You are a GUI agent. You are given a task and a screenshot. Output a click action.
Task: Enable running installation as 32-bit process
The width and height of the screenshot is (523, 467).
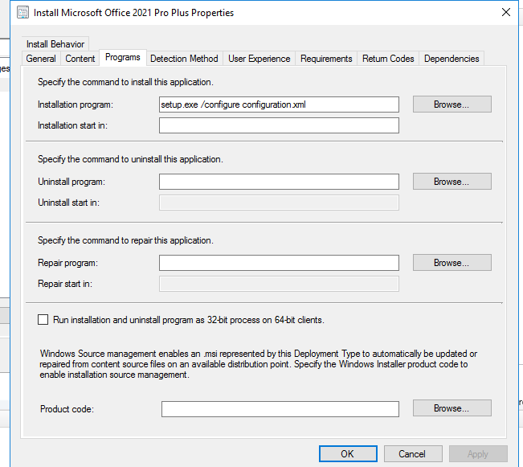(x=43, y=320)
